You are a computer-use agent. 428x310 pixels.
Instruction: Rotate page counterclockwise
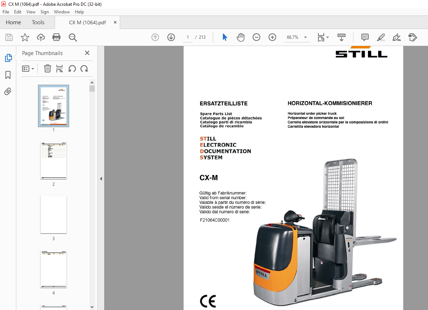coord(72,68)
